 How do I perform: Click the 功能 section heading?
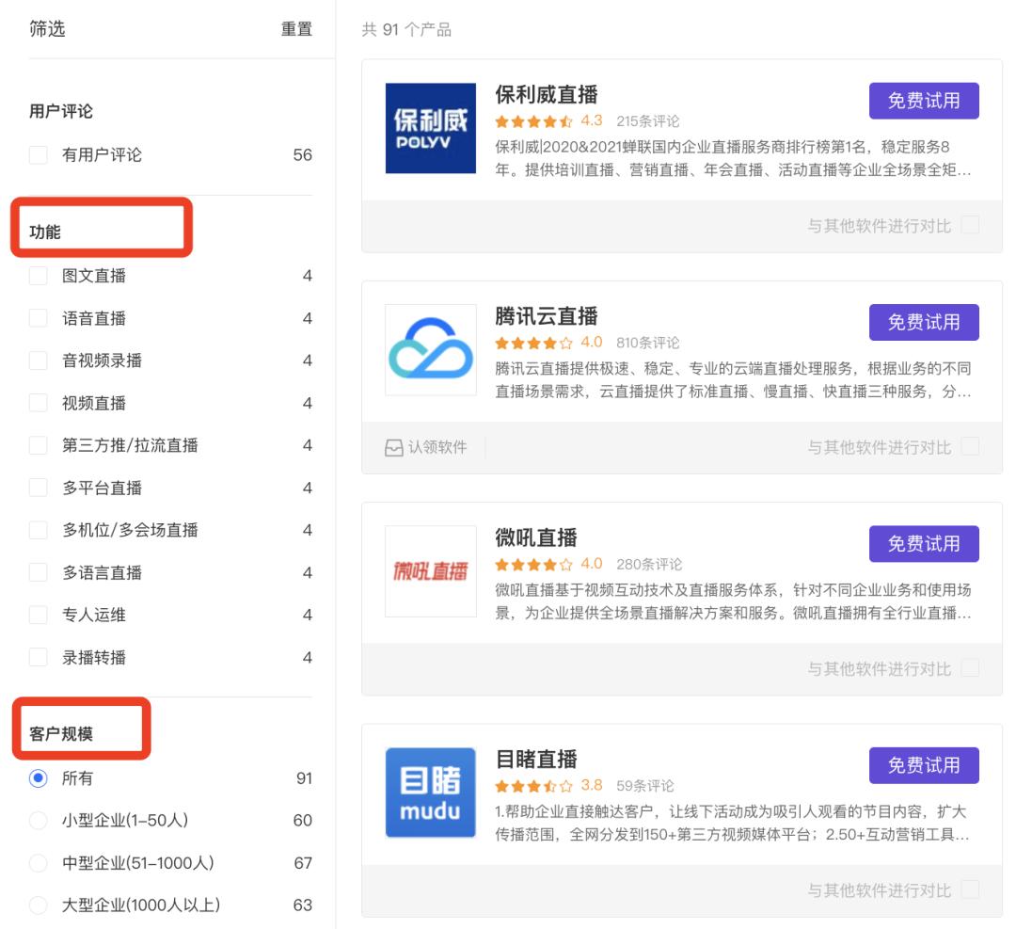45,232
